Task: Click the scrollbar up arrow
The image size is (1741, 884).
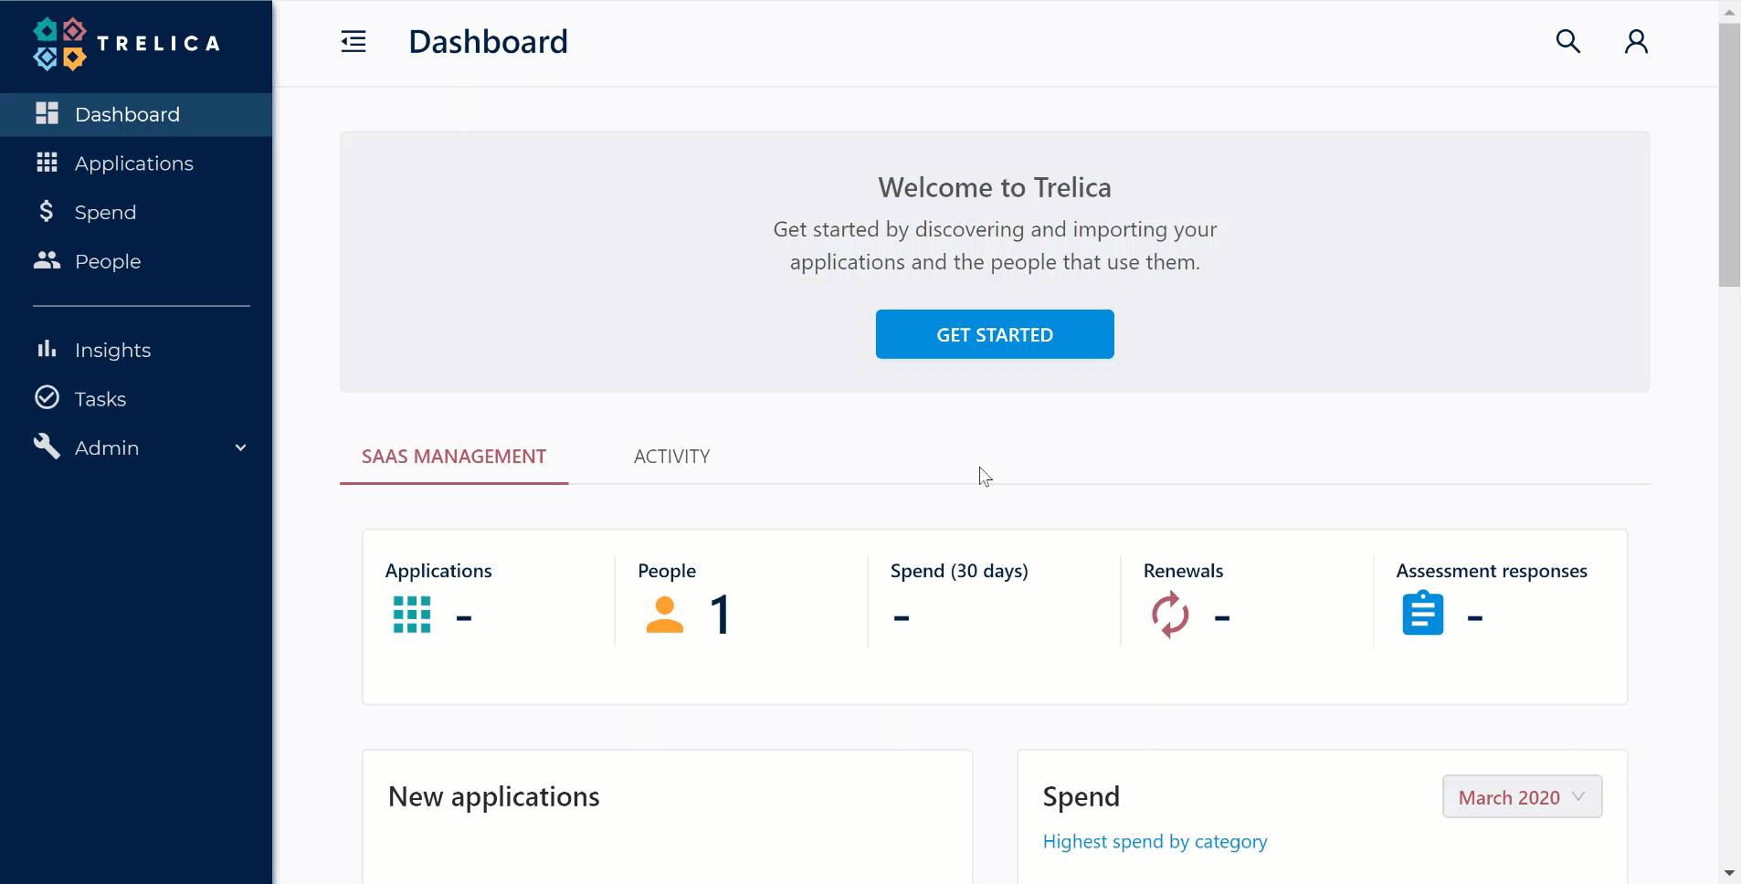Action: (x=1729, y=12)
